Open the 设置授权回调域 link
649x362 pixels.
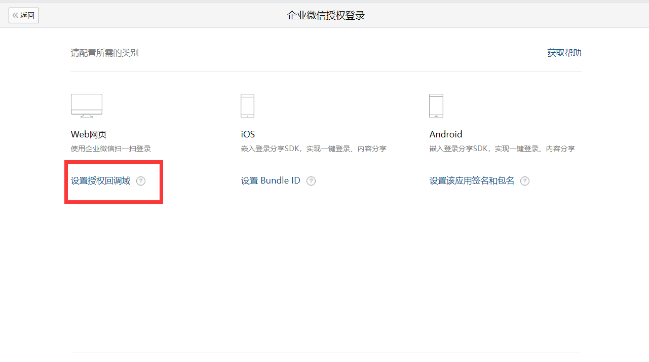[101, 181]
